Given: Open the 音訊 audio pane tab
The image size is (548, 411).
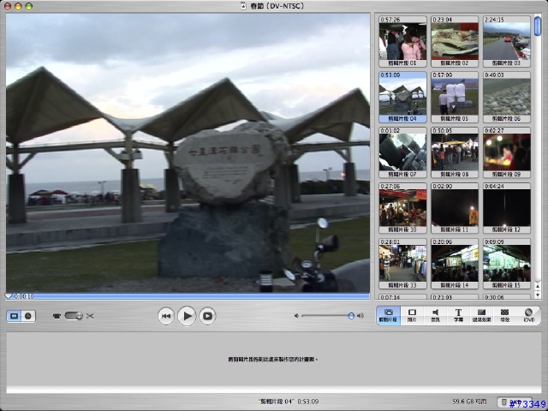Looking at the screenshot, I should [435, 315].
